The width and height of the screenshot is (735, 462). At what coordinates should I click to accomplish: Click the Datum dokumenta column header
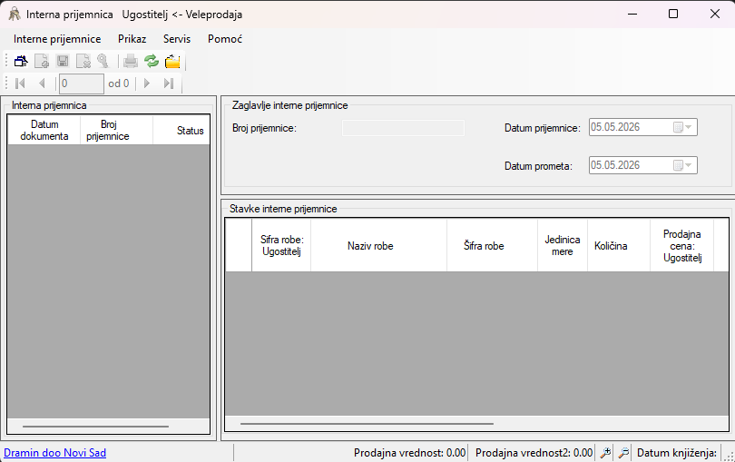[x=44, y=130]
